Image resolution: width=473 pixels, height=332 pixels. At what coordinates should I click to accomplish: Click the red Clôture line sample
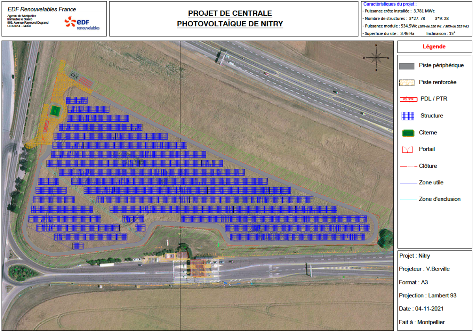click(x=408, y=167)
